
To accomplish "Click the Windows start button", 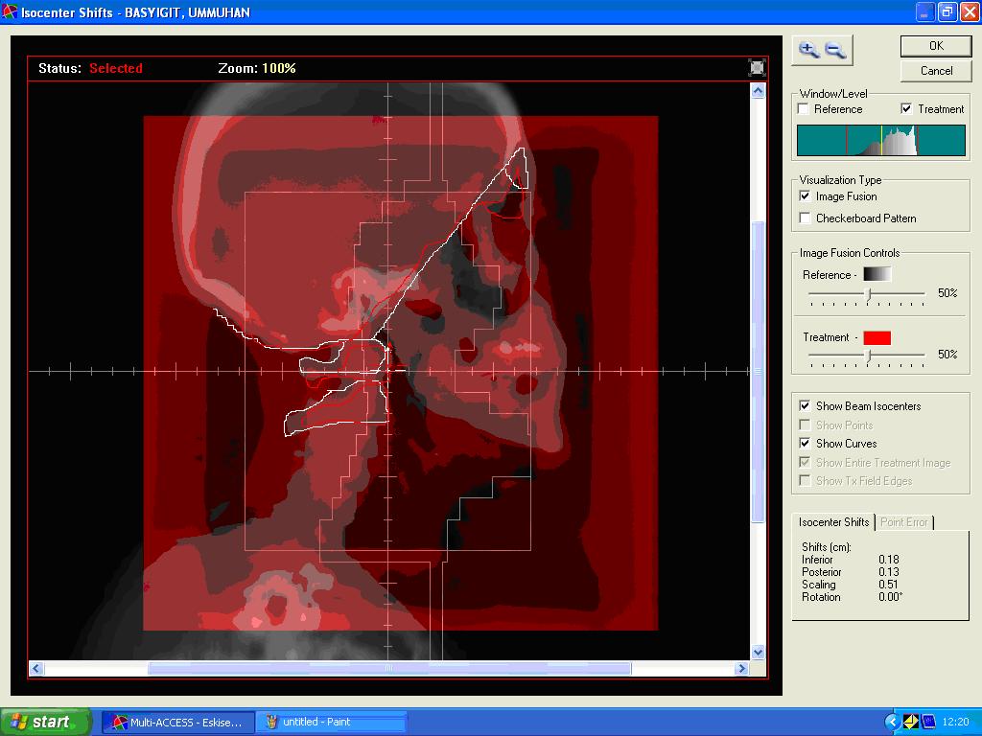I will pyautogui.click(x=45, y=723).
